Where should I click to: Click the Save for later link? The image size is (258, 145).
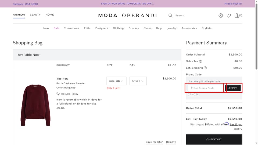(x=154, y=142)
